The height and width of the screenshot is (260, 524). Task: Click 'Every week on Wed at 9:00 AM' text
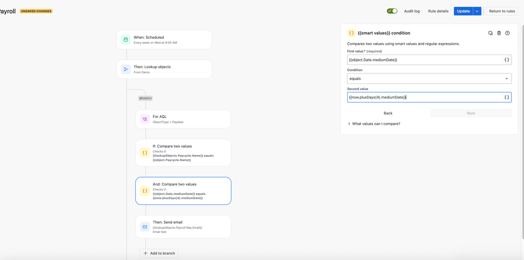click(x=155, y=42)
